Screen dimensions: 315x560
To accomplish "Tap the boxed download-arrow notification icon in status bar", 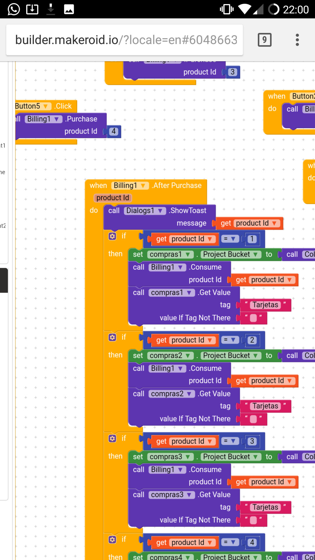I will click(32, 9).
